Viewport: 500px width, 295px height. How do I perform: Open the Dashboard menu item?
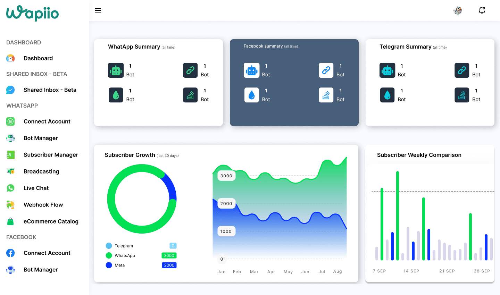pos(38,58)
